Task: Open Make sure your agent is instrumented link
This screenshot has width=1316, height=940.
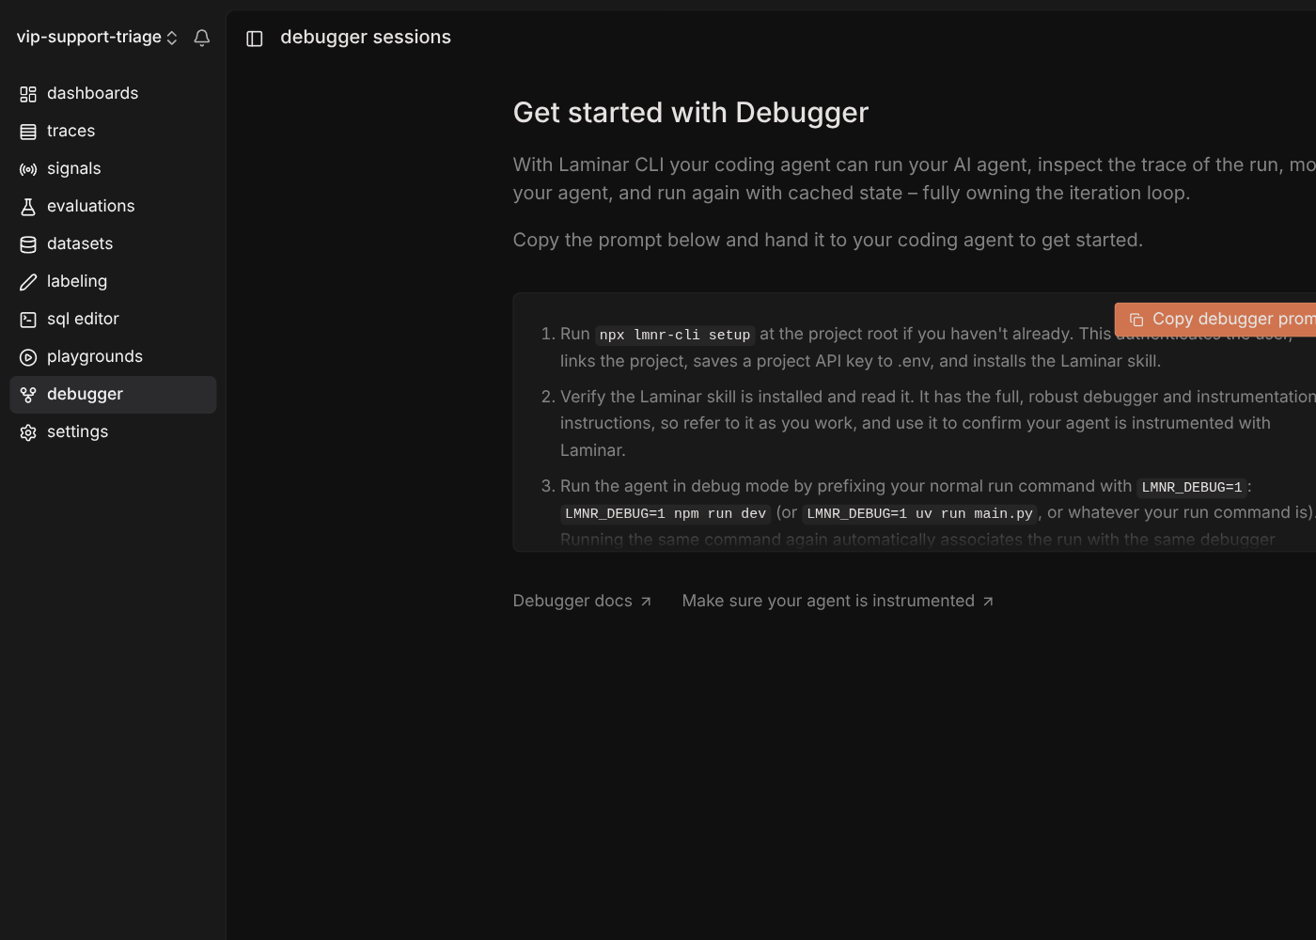Action: coord(838,601)
